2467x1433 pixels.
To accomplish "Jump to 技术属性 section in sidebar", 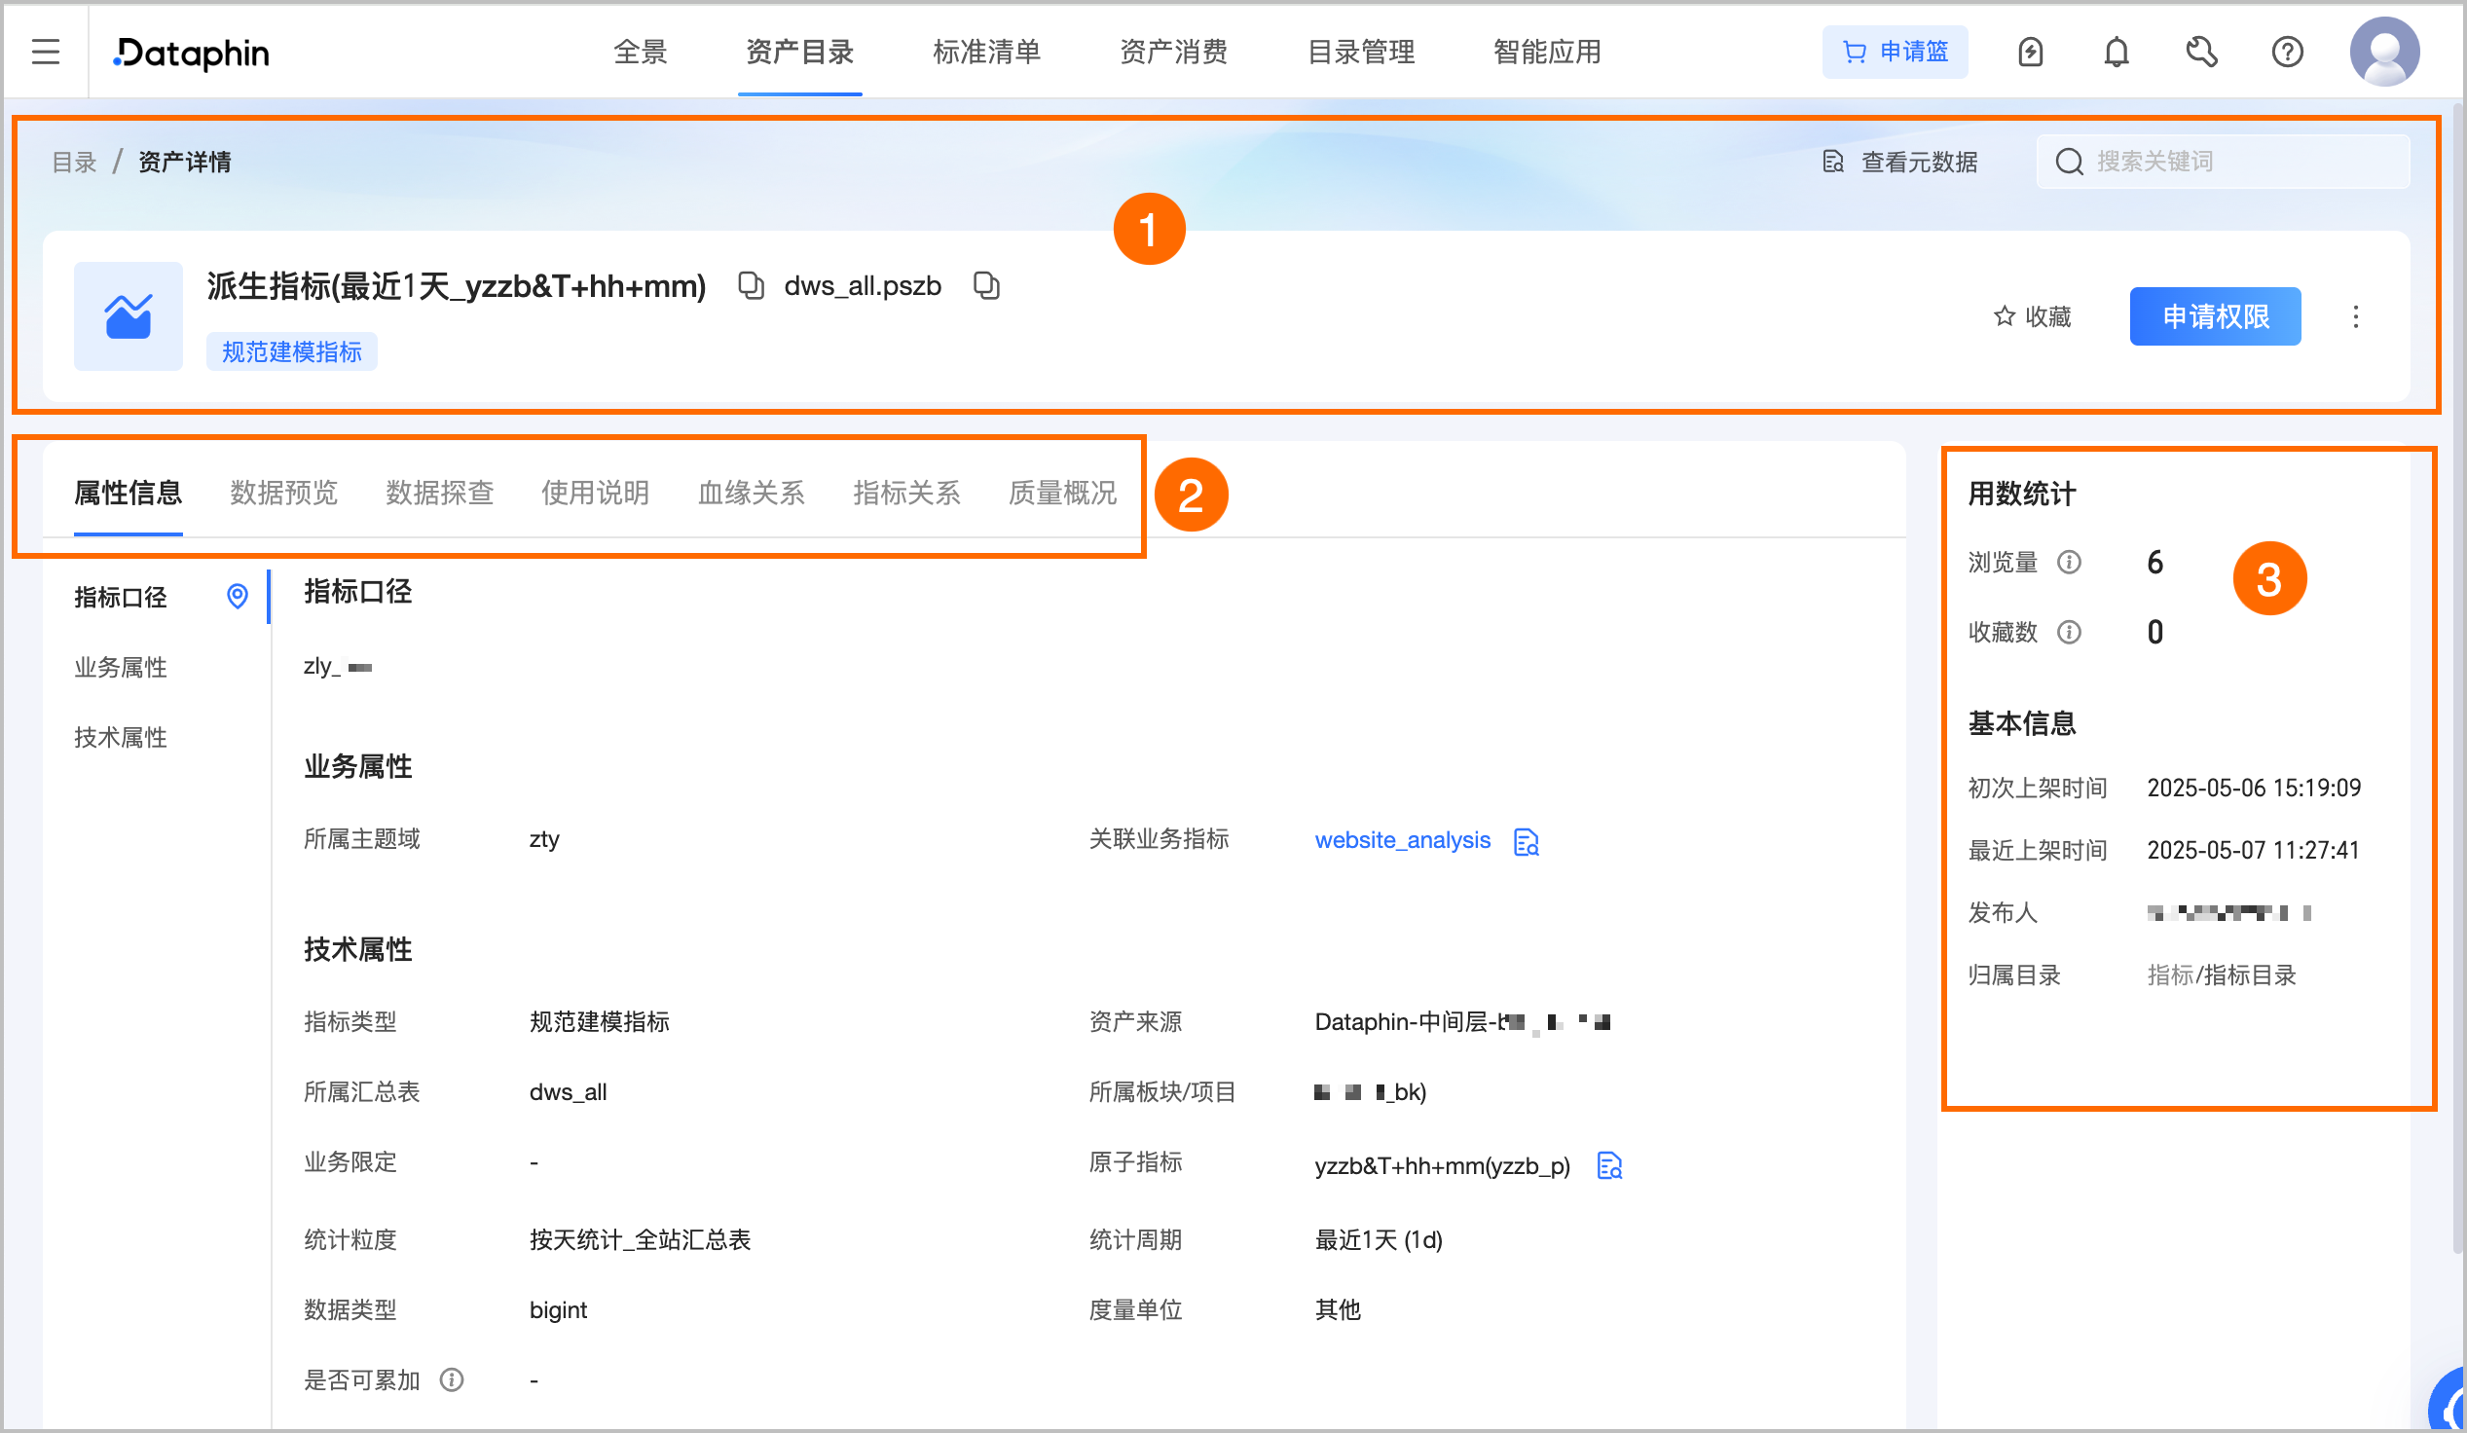I will (122, 737).
